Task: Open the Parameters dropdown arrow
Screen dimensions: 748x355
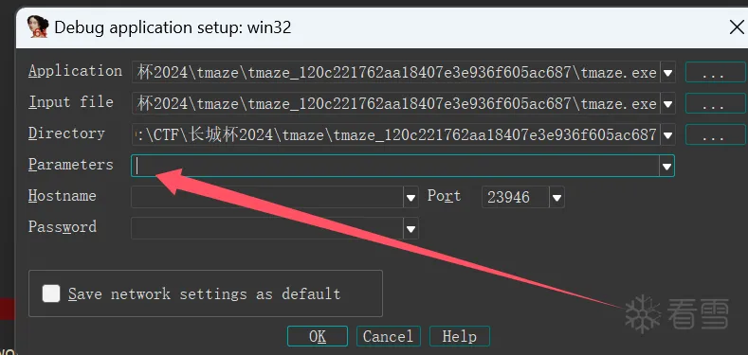Action: pyautogui.click(x=666, y=166)
